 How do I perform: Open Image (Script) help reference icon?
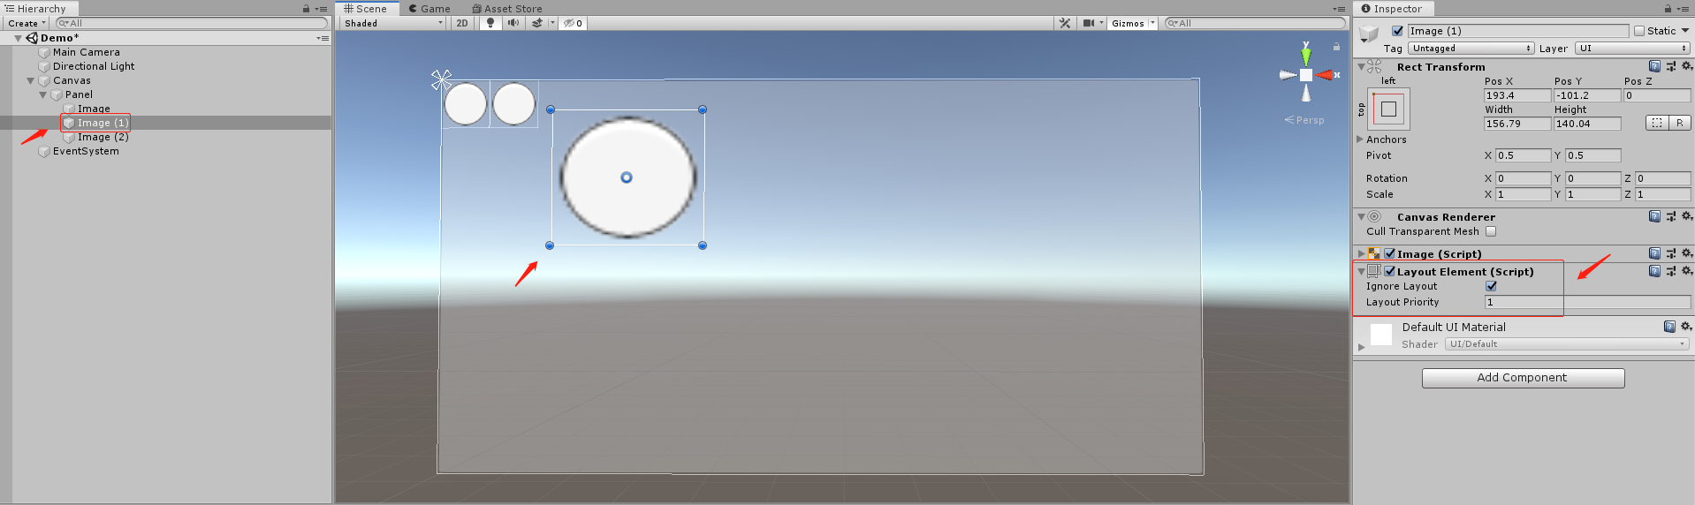[x=1654, y=253]
